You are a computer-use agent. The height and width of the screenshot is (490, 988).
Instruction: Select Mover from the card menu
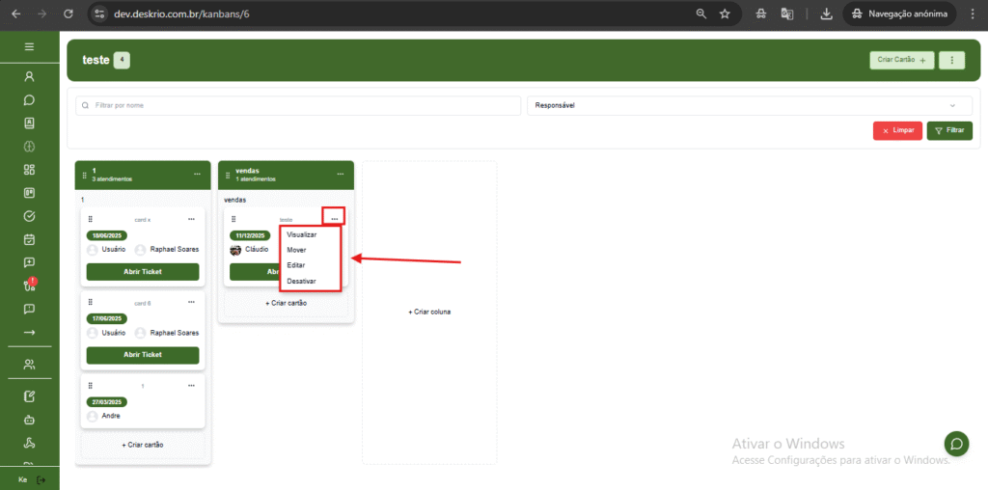[297, 250]
